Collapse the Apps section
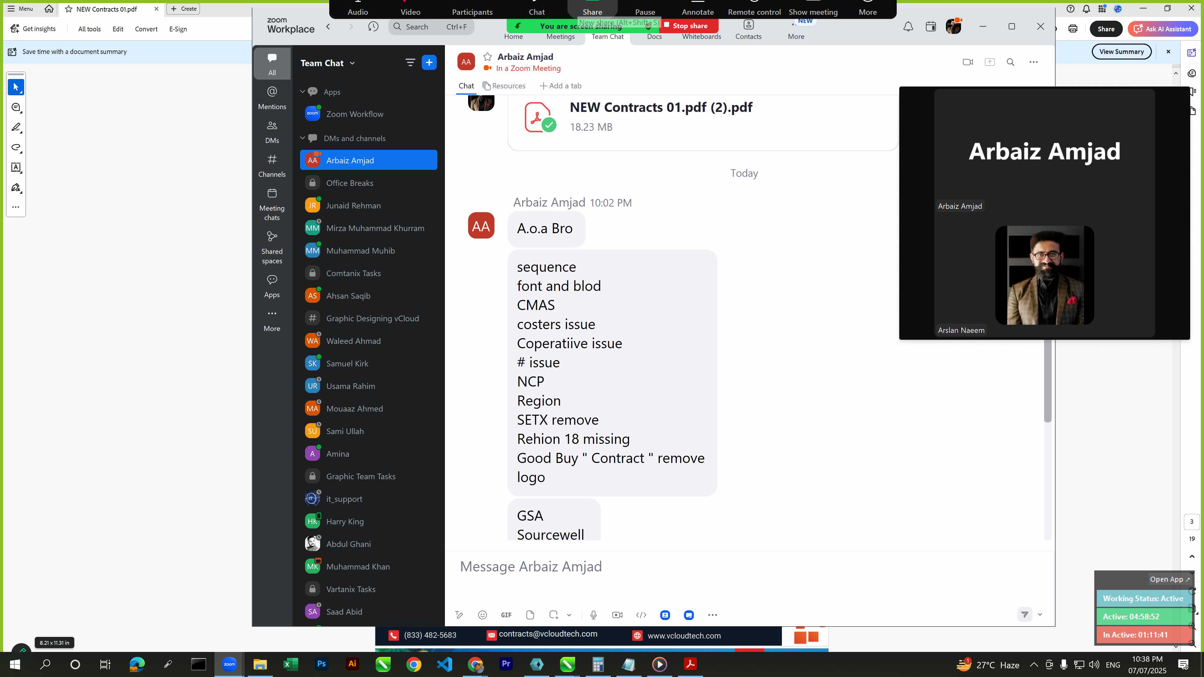This screenshot has width=1204, height=677. 302,92
